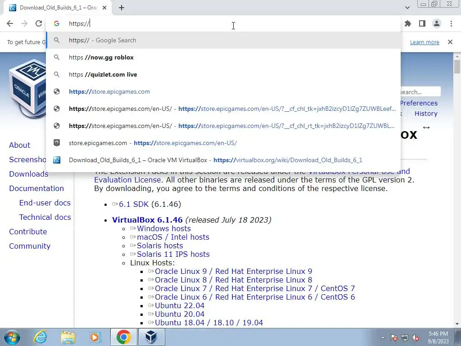Show hidden tray icons arrow
Viewport: 461px width, 346px height.
click(383, 337)
